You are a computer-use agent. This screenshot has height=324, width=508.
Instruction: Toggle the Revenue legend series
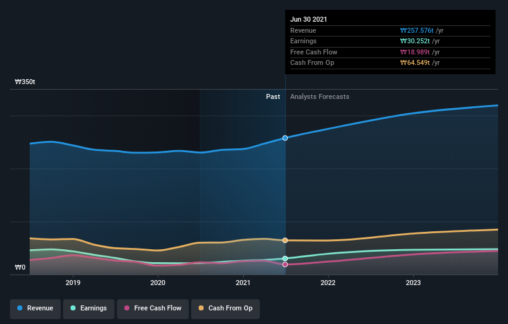coord(35,309)
